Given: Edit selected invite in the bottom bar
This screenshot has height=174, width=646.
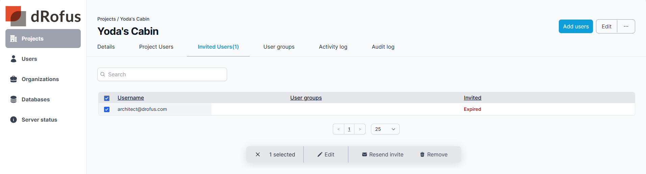Looking at the screenshot, I should pyautogui.click(x=326, y=154).
